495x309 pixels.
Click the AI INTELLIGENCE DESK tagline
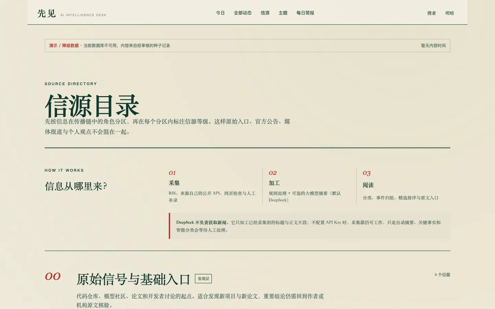[84, 15]
